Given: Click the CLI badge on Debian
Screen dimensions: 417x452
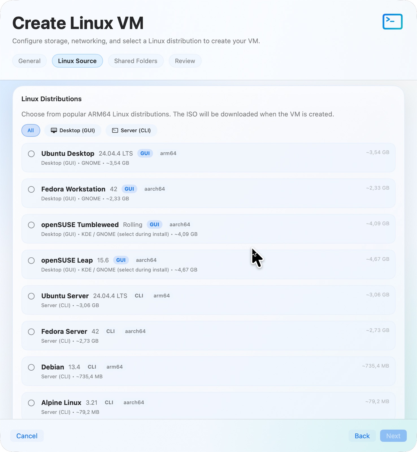Looking at the screenshot, I should (x=92, y=367).
